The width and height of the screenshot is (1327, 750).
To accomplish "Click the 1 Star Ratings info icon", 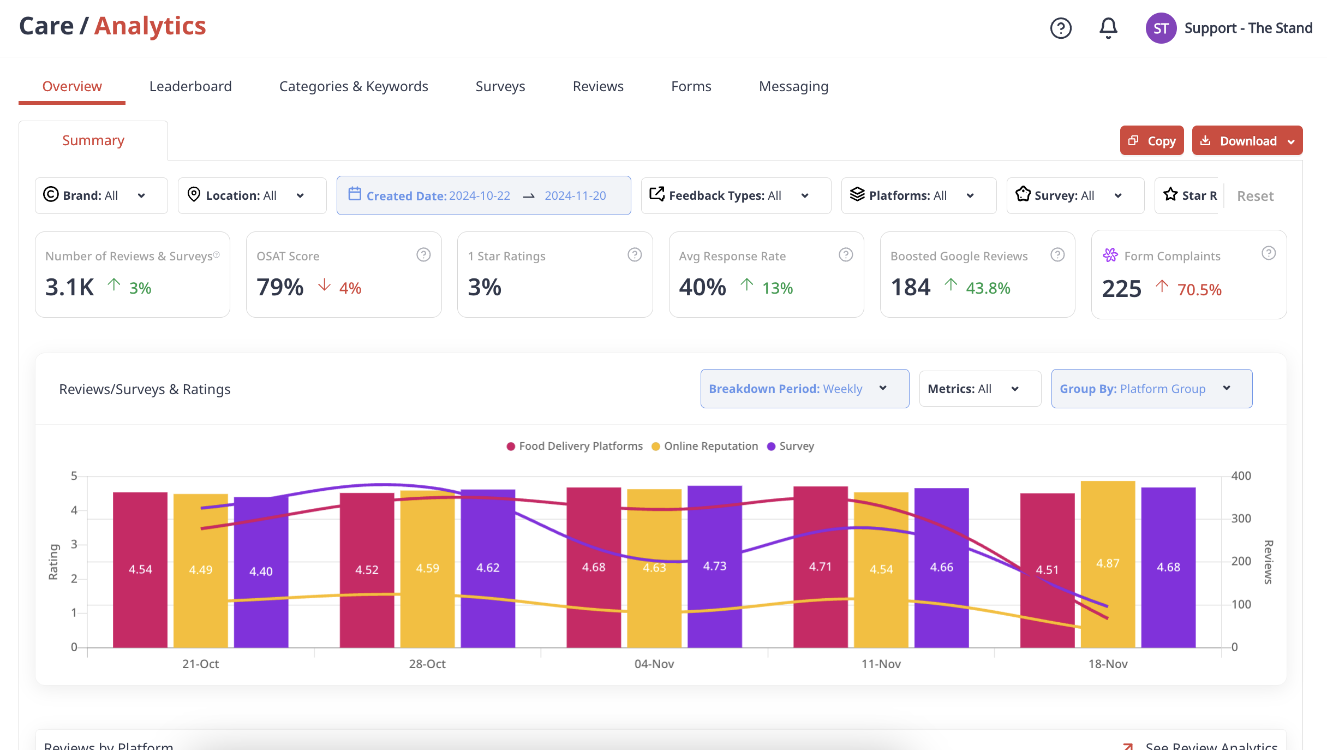I will 635,255.
